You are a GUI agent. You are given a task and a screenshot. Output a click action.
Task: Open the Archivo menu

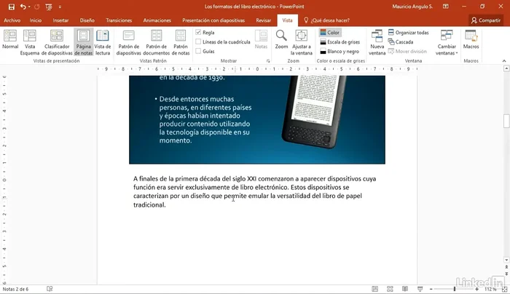pos(12,20)
